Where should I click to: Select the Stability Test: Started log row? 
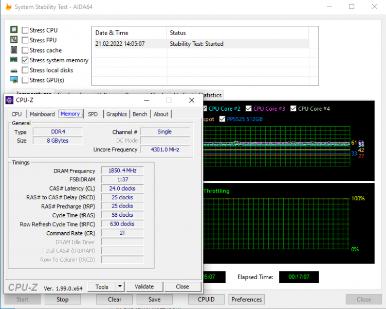pos(201,44)
